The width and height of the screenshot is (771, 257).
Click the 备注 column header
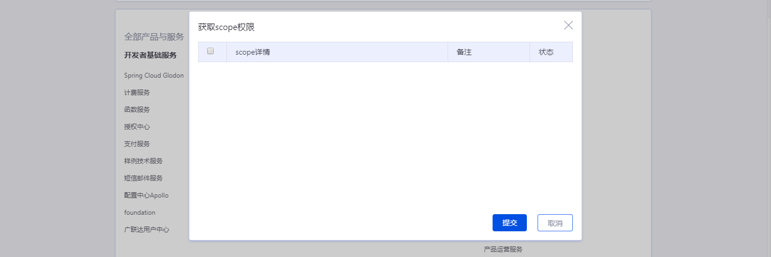tap(464, 52)
